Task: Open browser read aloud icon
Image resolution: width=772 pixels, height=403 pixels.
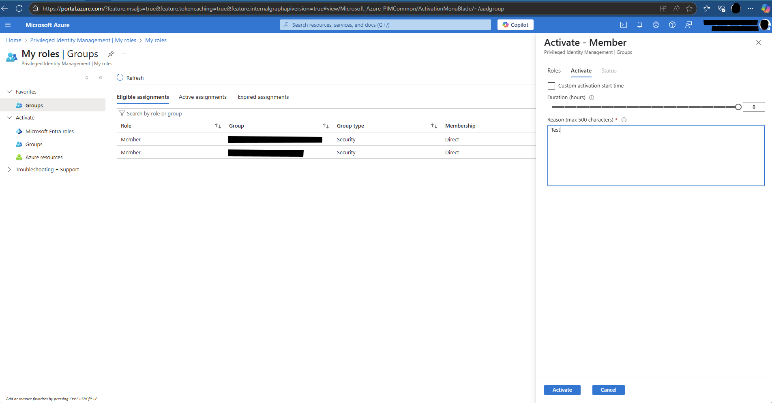Action: [x=676, y=9]
